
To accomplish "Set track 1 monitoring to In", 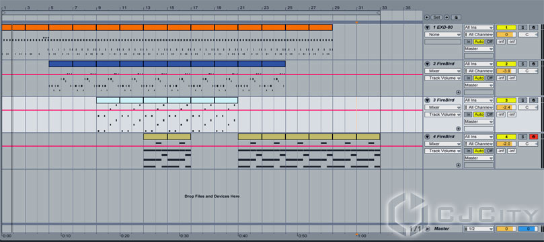I will point(469,42).
